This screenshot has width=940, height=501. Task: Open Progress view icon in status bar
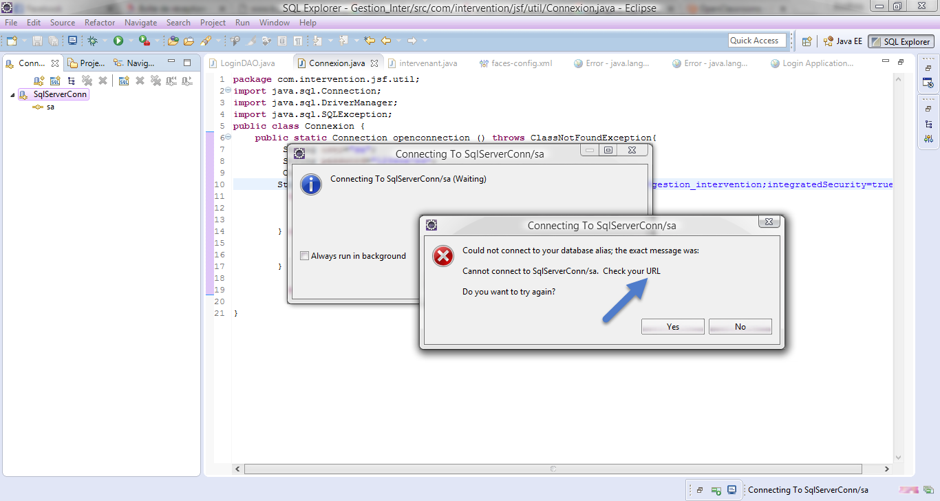(x=929, y=490)
